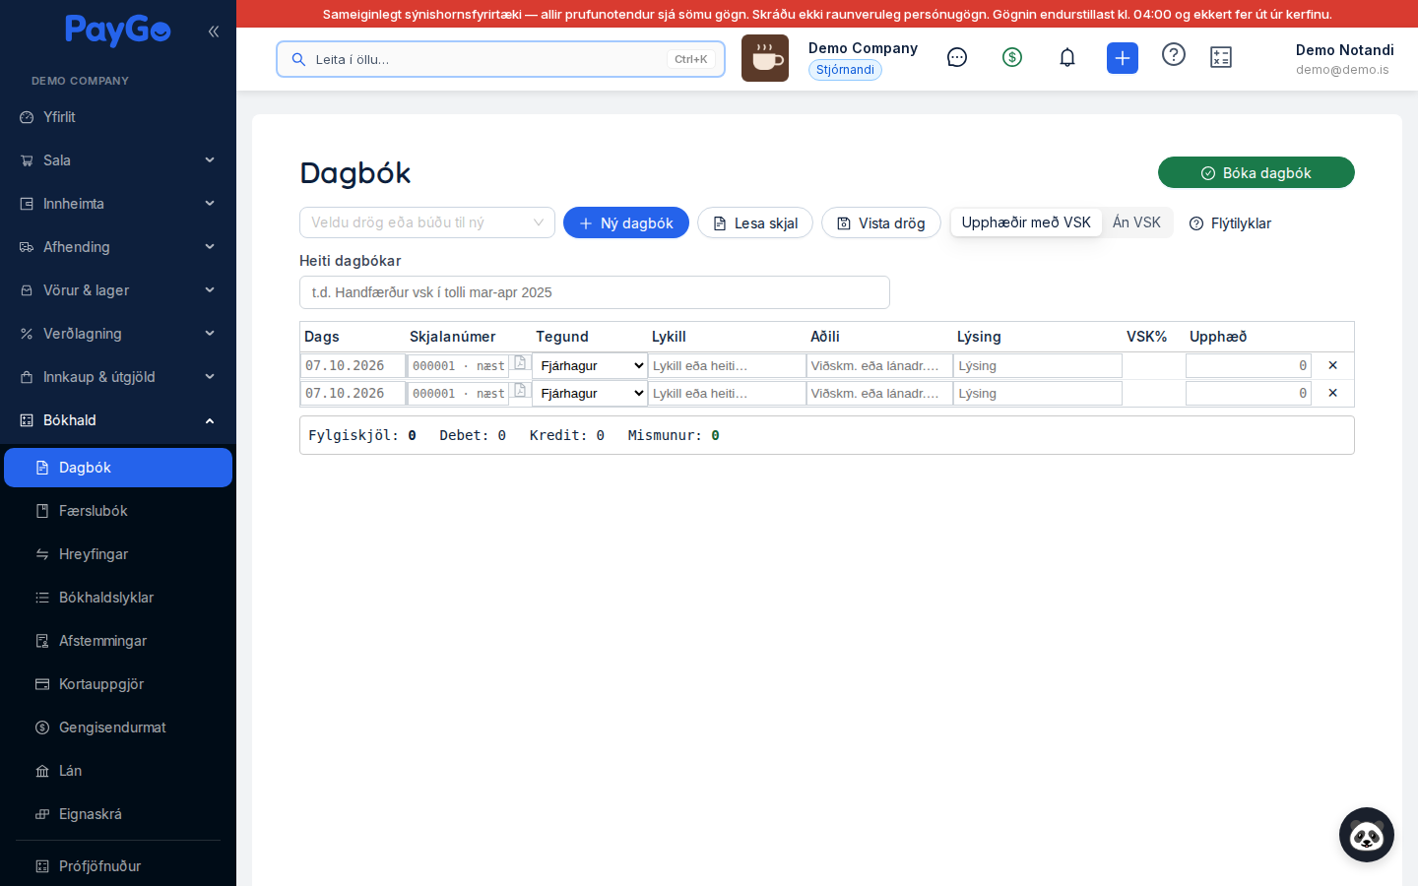Click the green dollar sign icon
The width and height of the screenshot is (1418, 886).
click(x=1012, y=57)
